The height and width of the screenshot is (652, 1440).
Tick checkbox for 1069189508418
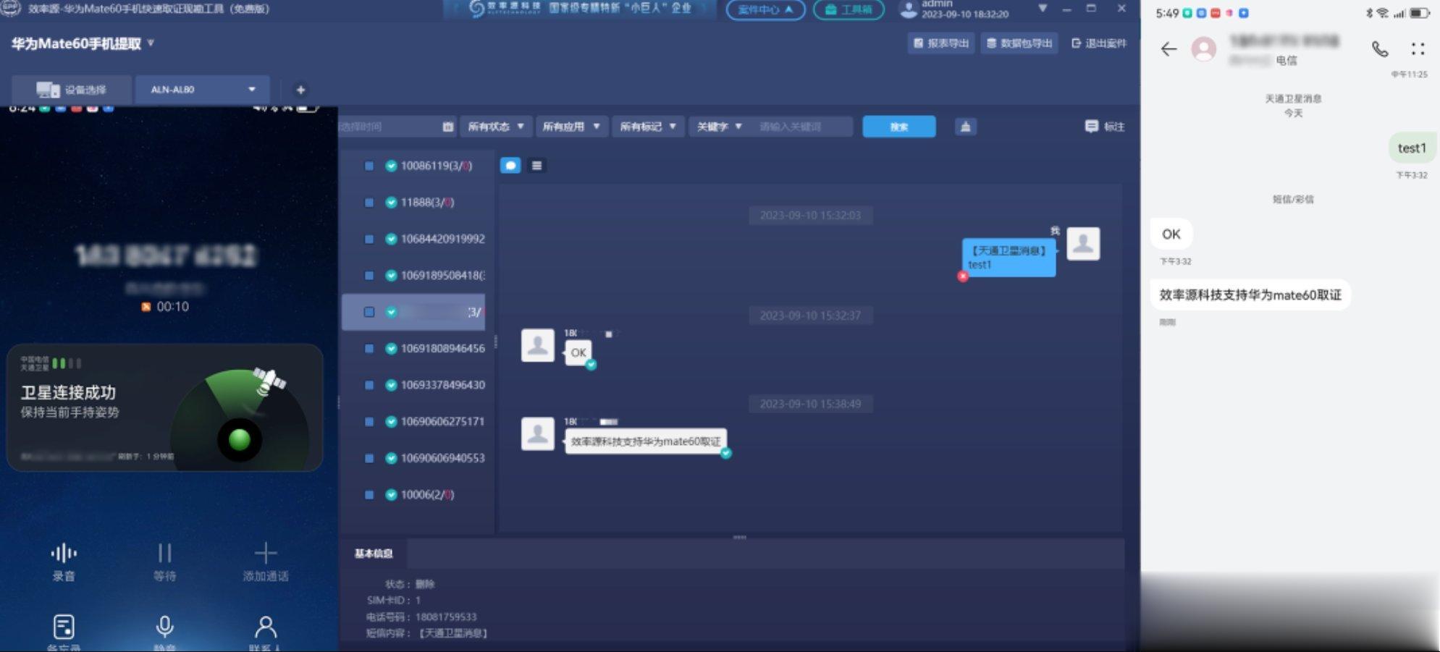[x=369, y=276]
